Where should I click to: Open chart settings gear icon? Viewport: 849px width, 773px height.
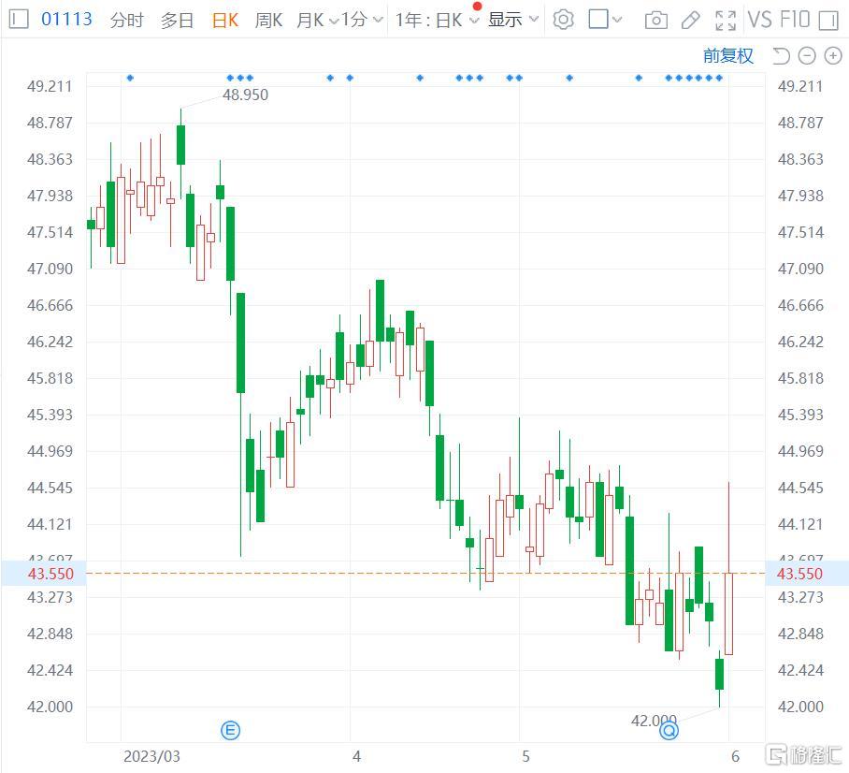(x=563, y=20)
